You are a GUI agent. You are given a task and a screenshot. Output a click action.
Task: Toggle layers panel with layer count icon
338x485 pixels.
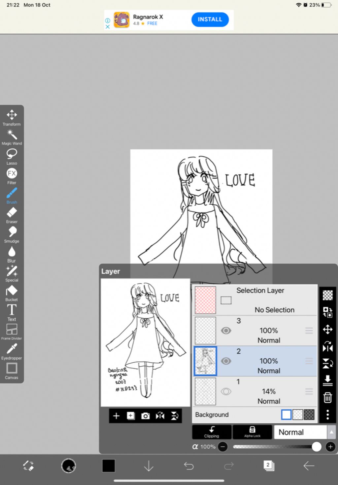(x=269, y=466)
